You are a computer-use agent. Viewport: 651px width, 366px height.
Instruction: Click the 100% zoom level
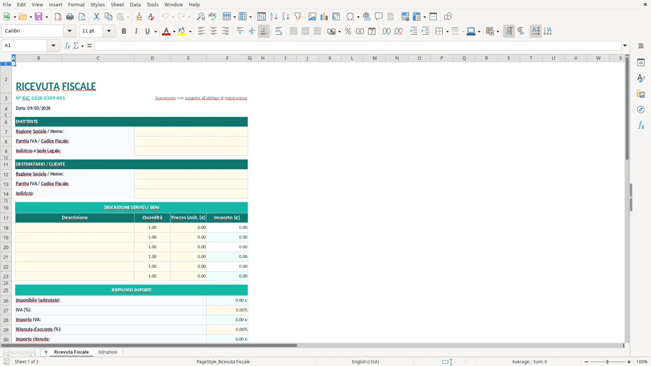pos(641,362)
